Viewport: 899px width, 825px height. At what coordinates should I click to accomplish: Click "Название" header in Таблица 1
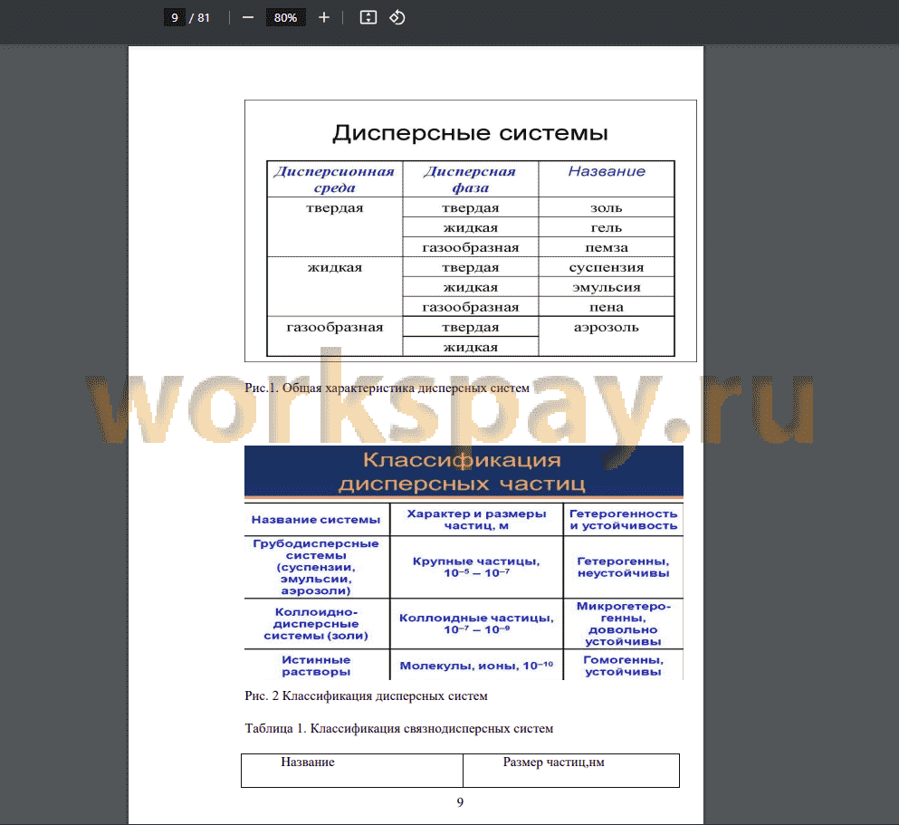[x=308, y=762]
